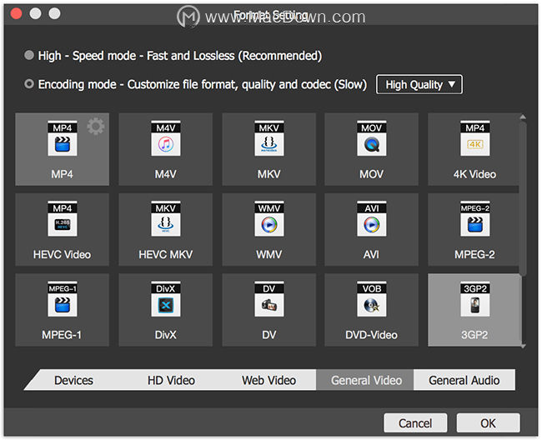Click the Cancel button

(x=415, y=423)
